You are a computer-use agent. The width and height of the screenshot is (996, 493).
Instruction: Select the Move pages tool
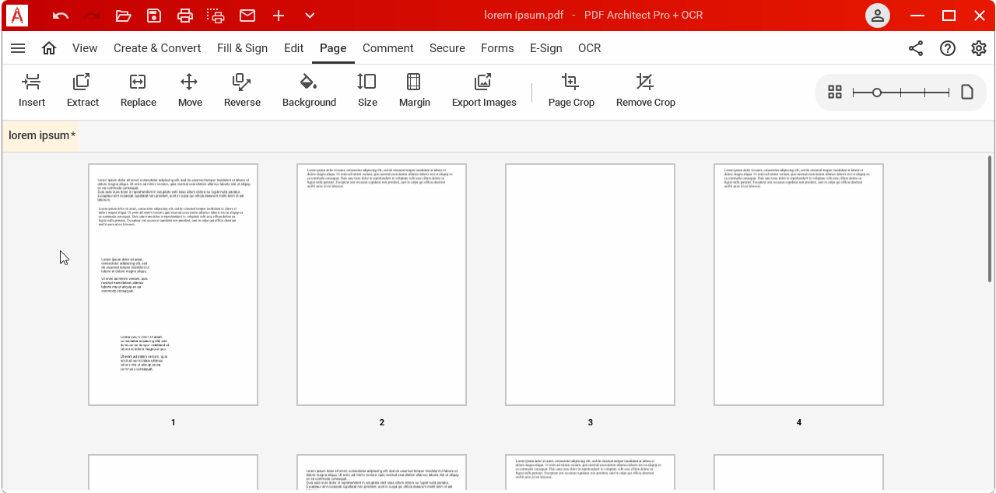click(190, 91)
